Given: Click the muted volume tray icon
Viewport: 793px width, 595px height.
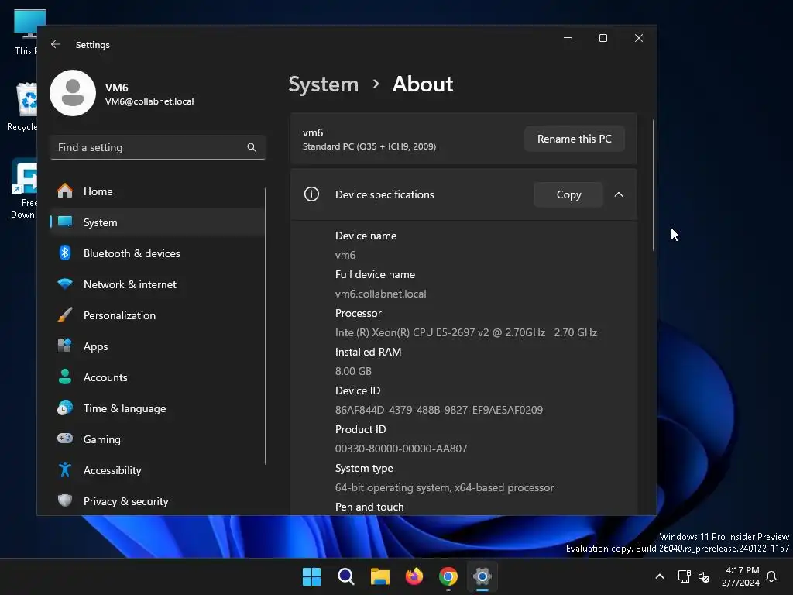Looking at the screenshot, I should coord(703,576).
